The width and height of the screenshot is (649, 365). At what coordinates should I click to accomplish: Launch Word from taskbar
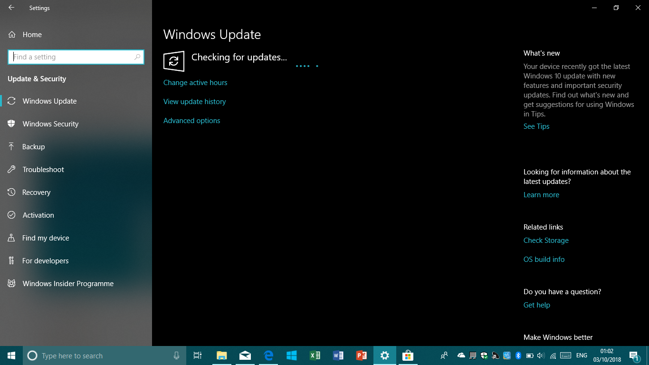coord(338,355)
